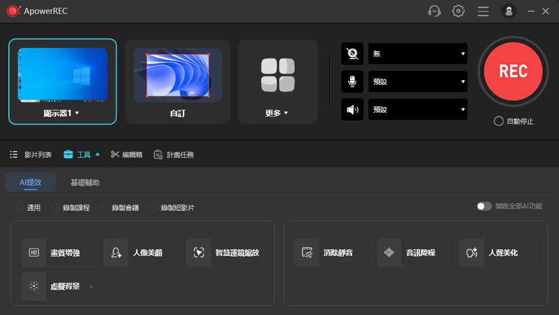Select the 錄製課程 radio option

point(55,207)
